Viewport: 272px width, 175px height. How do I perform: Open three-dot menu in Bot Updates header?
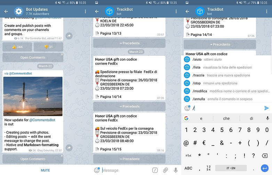click(85, 11)
